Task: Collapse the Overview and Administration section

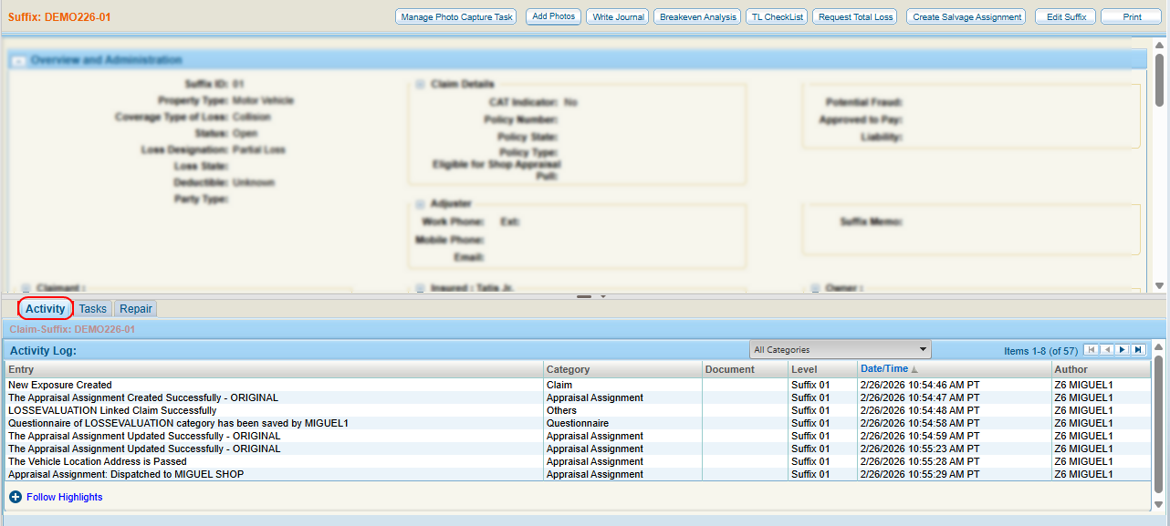Action: pos(17,60)
